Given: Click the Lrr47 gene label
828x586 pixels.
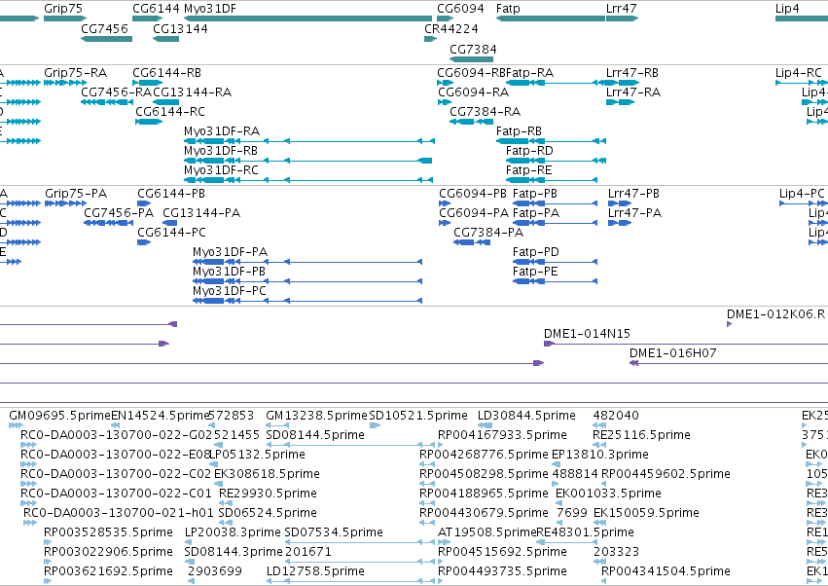Looking at the screenshot, I should (x=621, y=9).
